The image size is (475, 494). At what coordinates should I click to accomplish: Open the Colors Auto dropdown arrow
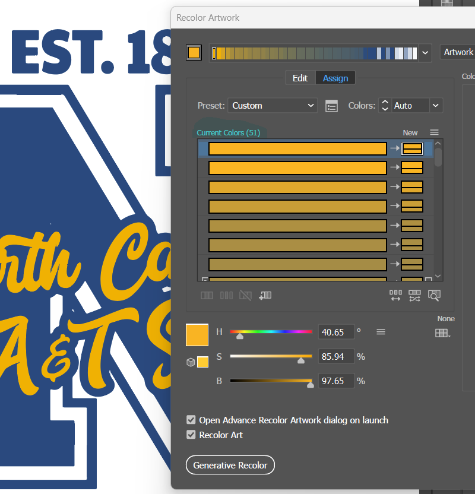tap(436, 106)
